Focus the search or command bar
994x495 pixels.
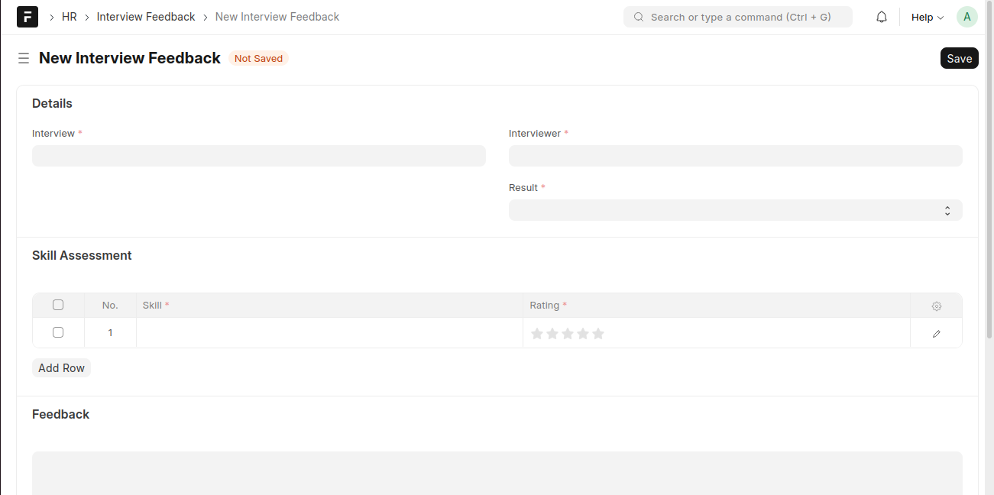[x=738, y=17]
